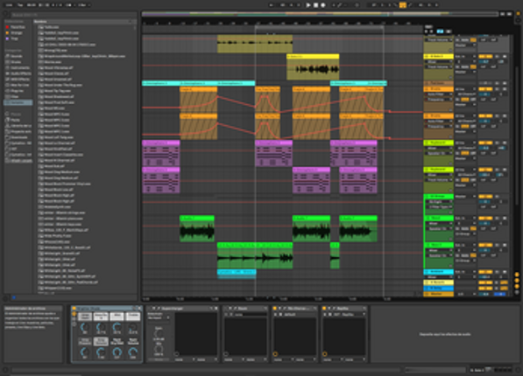The image size is (523, 376).
Task: Toggle the orange highlighted button in the top toolbar
Action: point(403,5)
